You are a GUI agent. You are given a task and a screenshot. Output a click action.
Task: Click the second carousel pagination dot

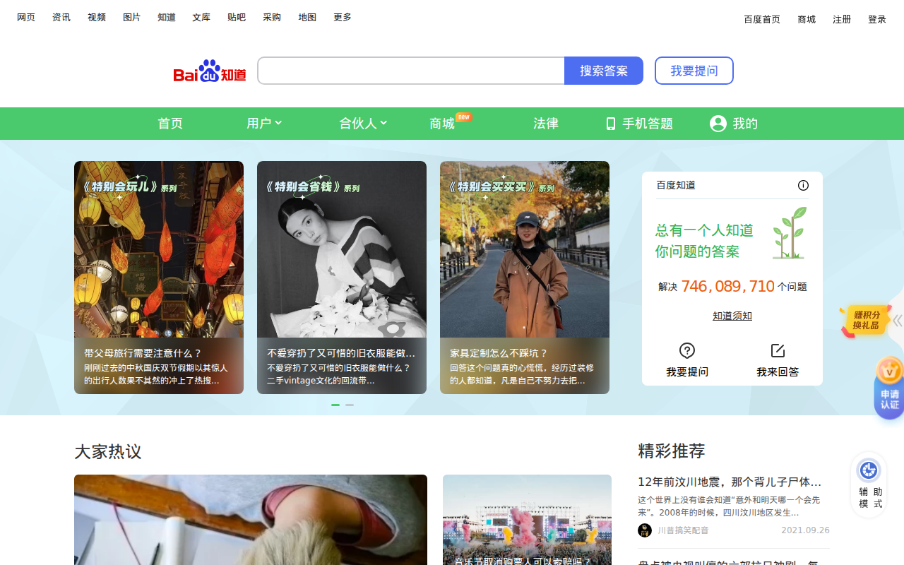click(350, 405)
